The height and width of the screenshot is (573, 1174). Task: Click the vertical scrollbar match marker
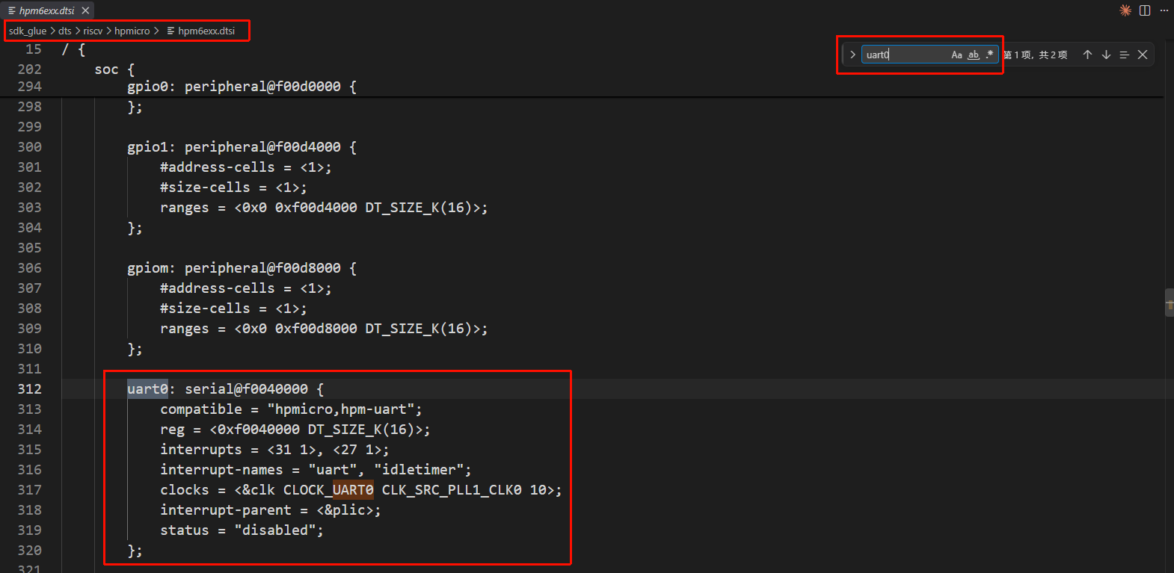[x=1170, y=303]
